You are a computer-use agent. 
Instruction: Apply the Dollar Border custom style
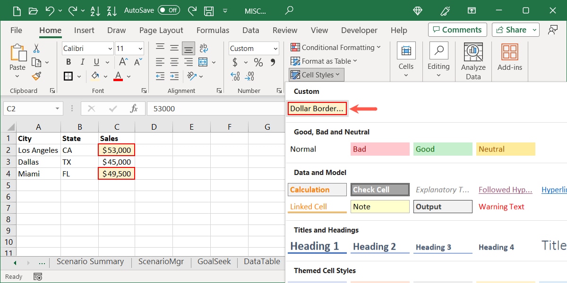(x=317, y=108)
